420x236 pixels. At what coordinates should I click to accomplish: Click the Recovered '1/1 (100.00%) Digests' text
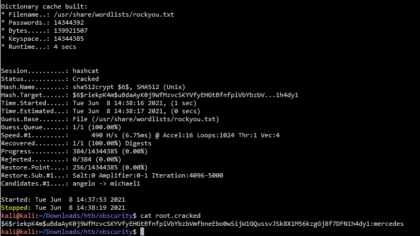[x=112, y=143]
